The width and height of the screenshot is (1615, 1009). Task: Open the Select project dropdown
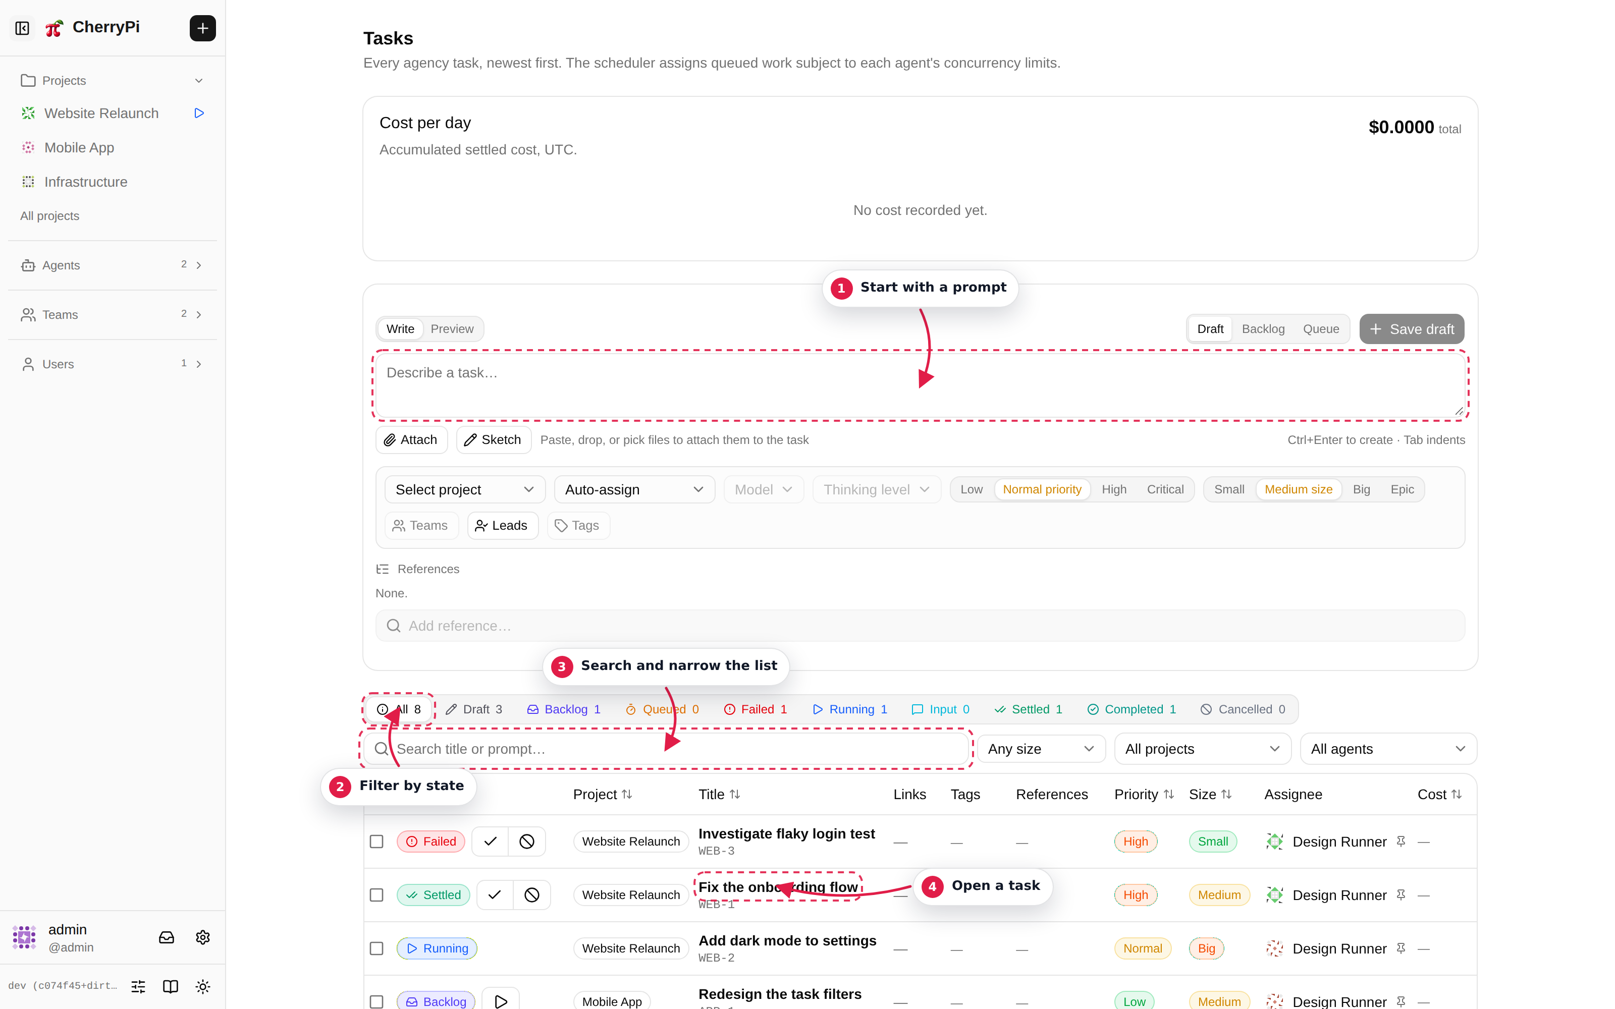pyautogui.click(x=464, y=489)
